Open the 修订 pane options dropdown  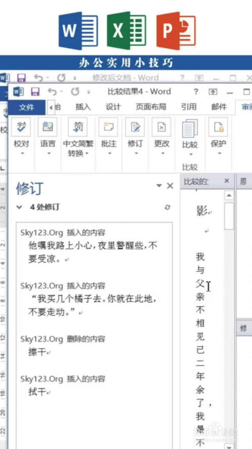click(x=159, y=185)
